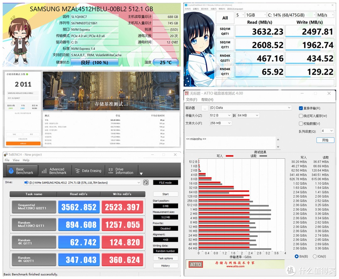Click the Start button in TxBENCH
This screenshot has width=339, height=279.
(165, 194)
